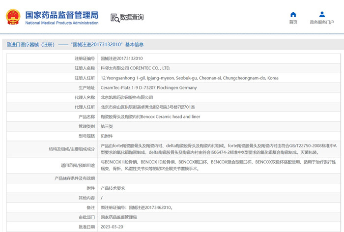
Task: Click CeramTec-Platz 1-9 production address
Action: pyautogui.click(x=148, y=87)
